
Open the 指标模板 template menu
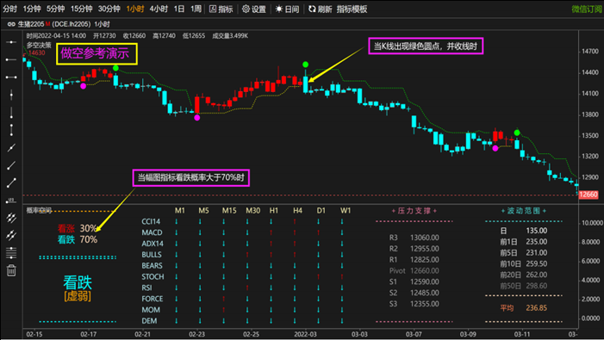click(x=352, y=9)
